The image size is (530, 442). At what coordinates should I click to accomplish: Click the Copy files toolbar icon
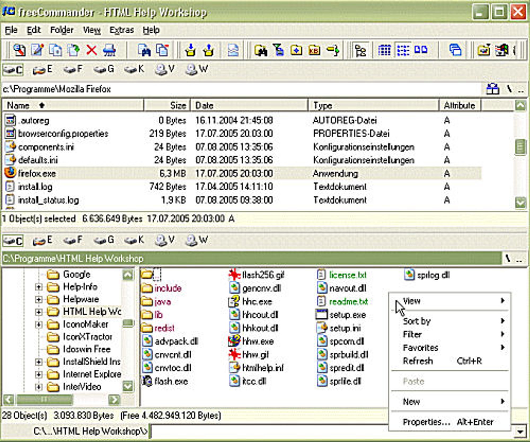pyautogui.click(x=55, y=50)
